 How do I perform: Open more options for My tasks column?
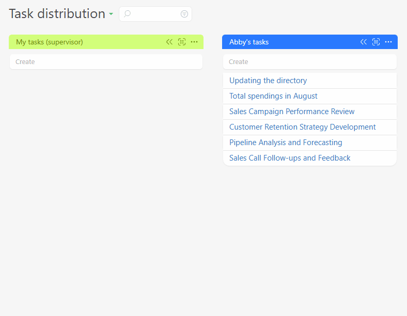(x=194, y=42)
